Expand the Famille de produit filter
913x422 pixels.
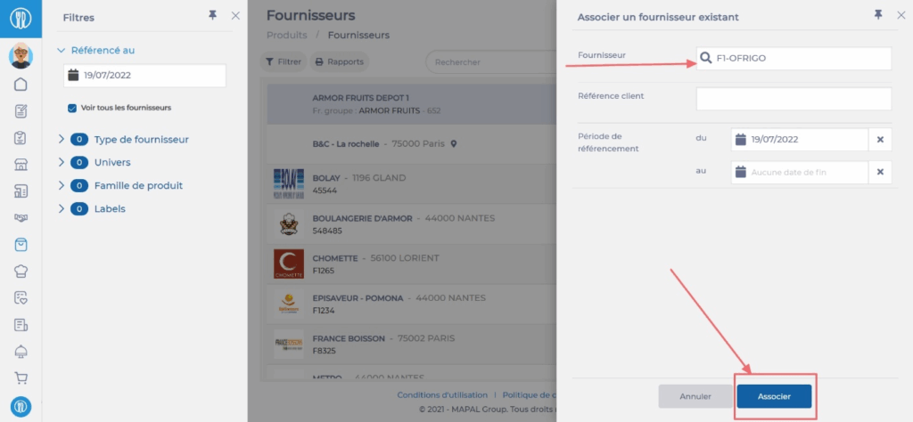pyautogui.click(x=62, y=185)
